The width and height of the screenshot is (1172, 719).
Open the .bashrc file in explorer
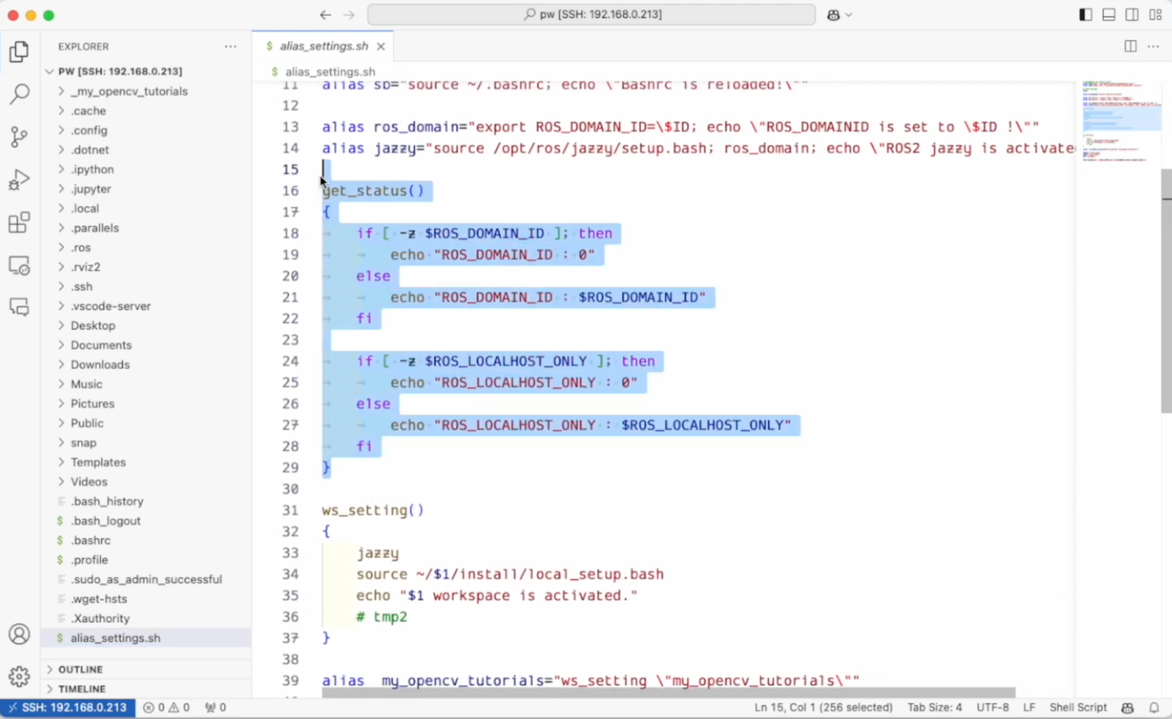click(90, 540)
